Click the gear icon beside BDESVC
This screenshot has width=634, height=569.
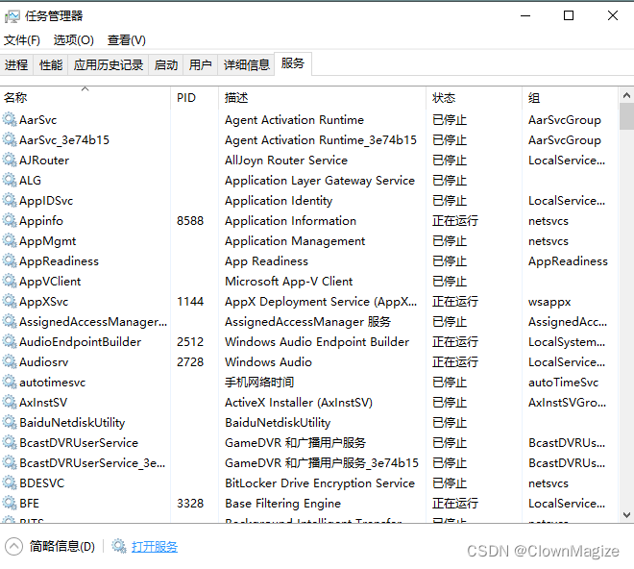point(10,482)
